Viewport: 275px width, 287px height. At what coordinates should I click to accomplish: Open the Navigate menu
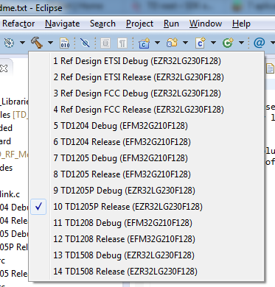pyautogui.click(x=63, y=24)
